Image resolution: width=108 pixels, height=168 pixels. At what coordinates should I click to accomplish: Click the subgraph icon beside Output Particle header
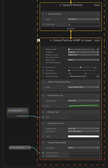point(39,40)
